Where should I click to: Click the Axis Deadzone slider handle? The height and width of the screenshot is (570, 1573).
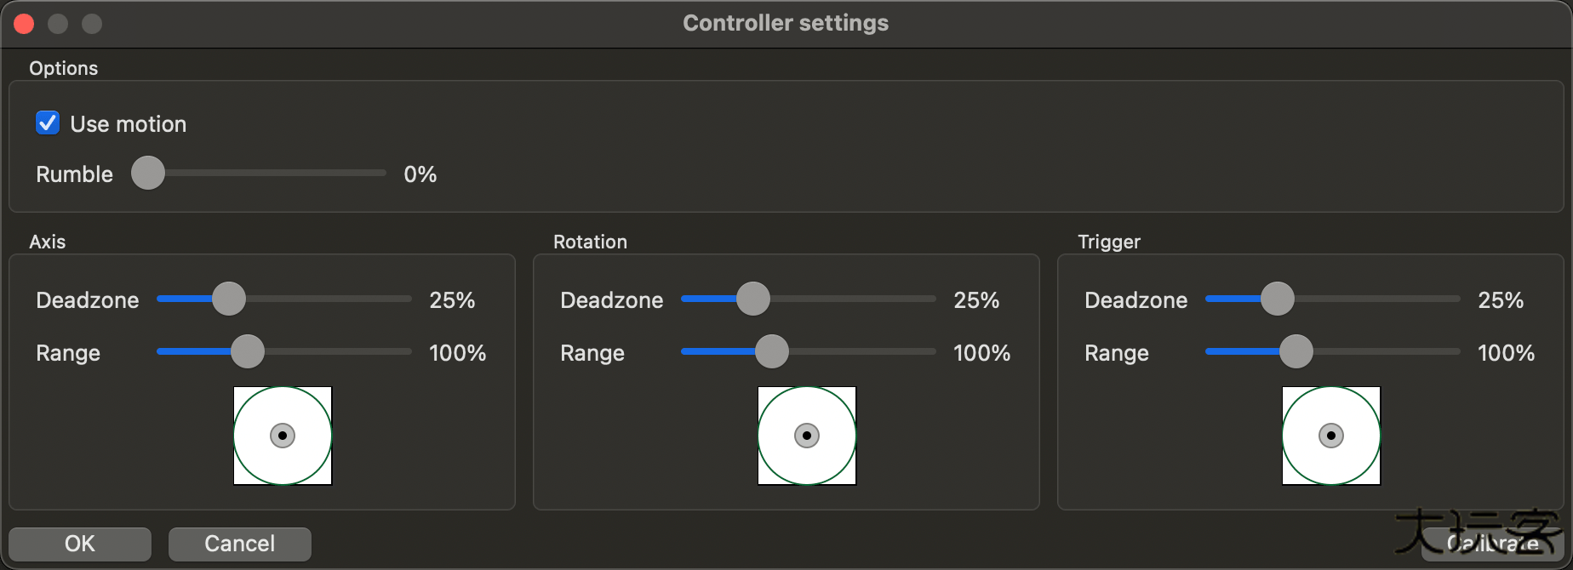(227, 299)
